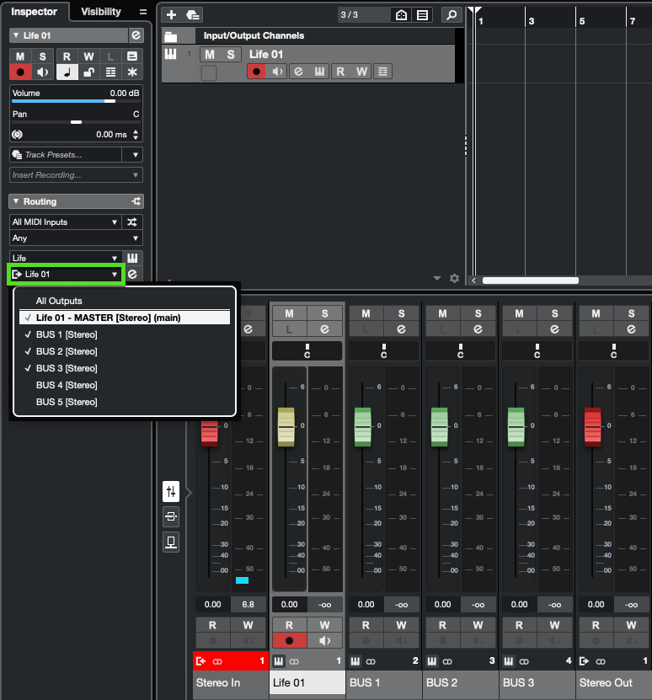The height and width of the screenshot is (700, 652).
Task: Solo the BUS 3 mixer channel
Action: pos(554,313)
